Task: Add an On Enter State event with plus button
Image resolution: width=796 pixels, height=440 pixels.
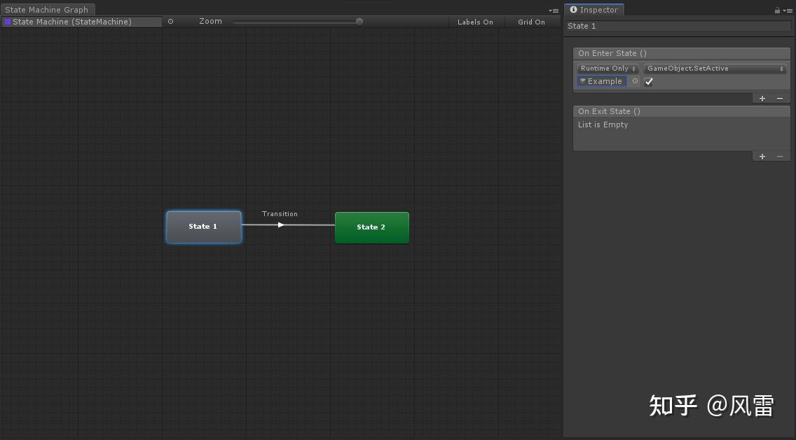Action: point(762,98)
